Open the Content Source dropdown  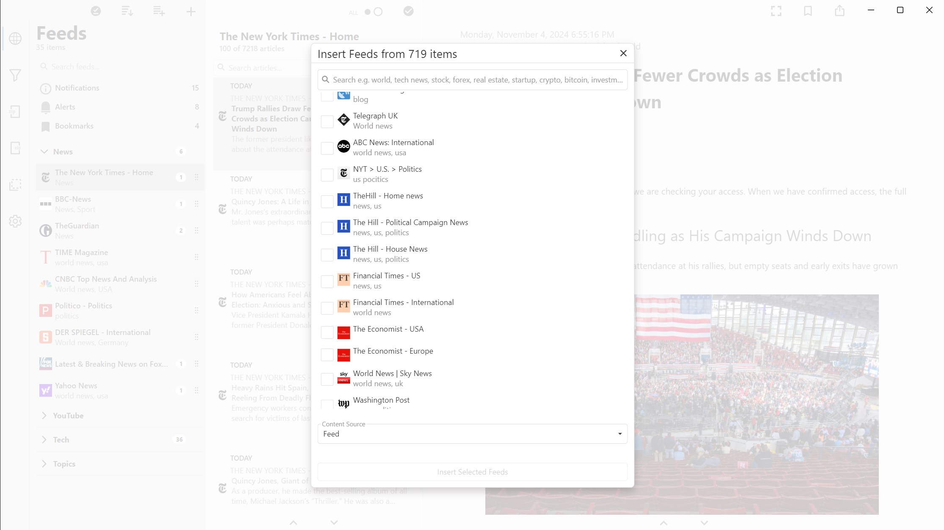pos(472,434)
